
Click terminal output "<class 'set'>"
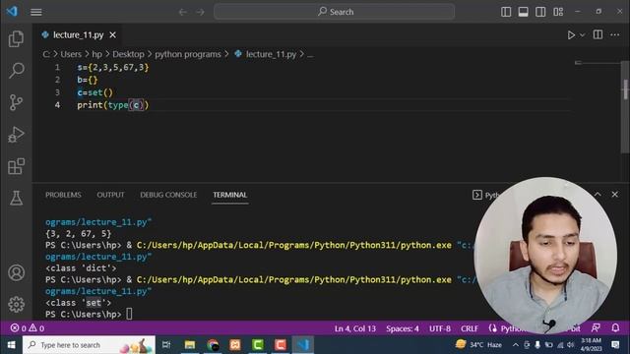point(79,303)
